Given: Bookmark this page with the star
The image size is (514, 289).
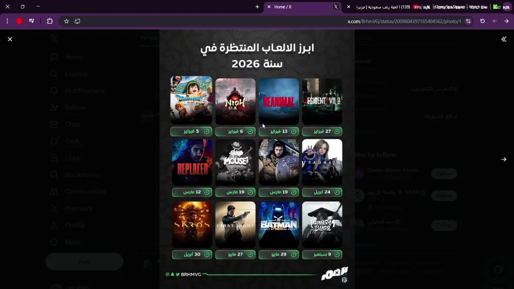Looking at the screenshot, I should (66, 21).
